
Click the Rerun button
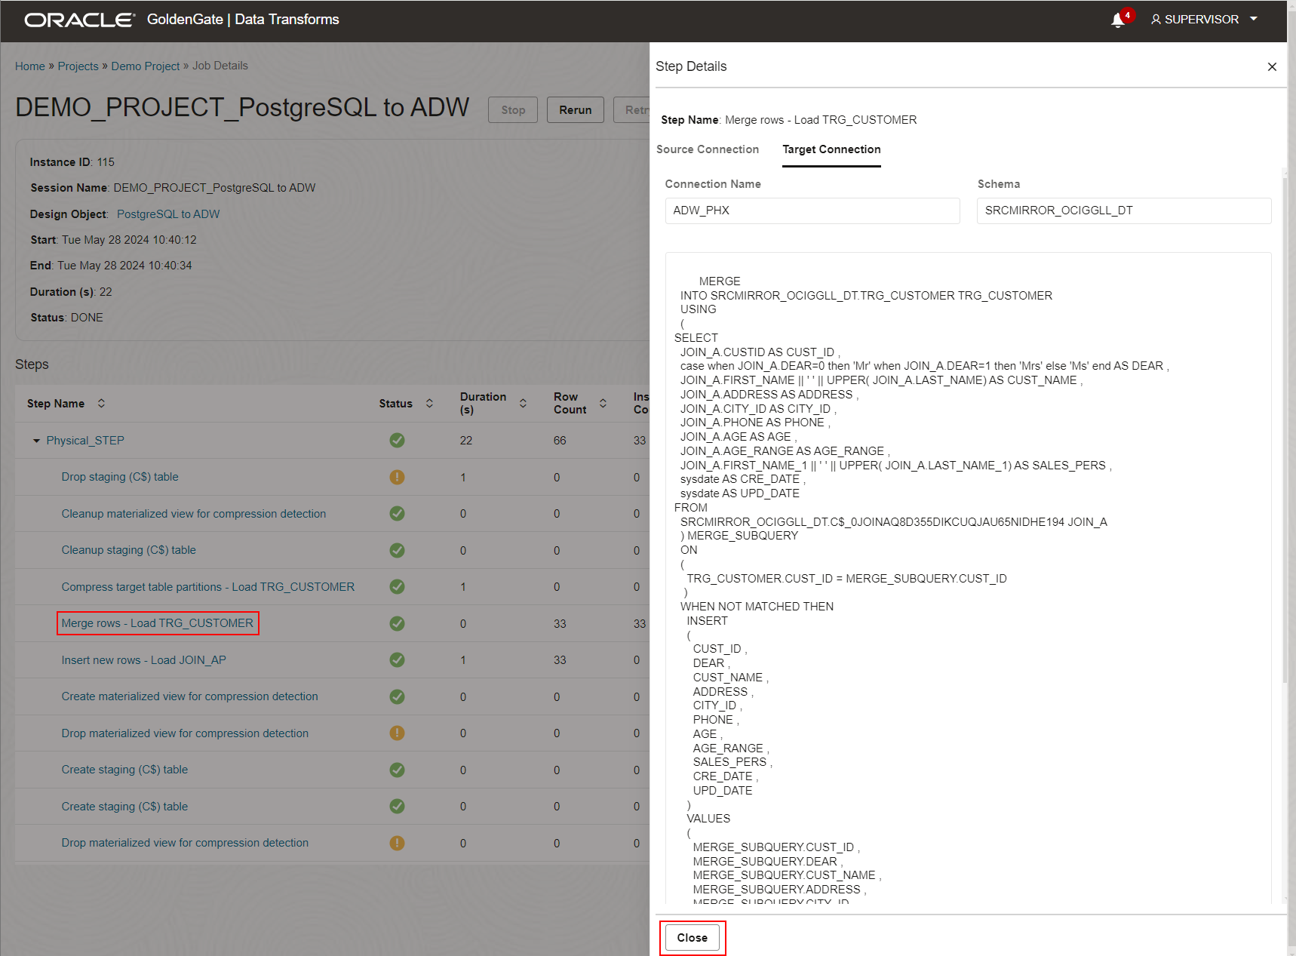tap(575, 109)
